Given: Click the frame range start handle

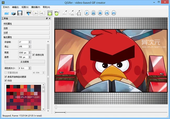Looking at the screenshot, I should coord(55,112).
